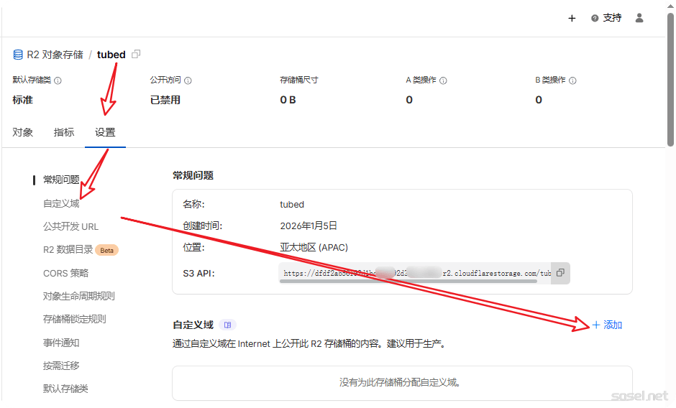Show info tooltip for 默认存储类
This screenshot has width=676, height=408.
tap(58, 80)
